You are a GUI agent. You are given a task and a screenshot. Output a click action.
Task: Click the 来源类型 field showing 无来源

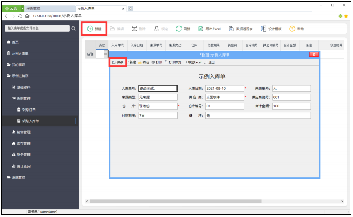tap(158, 97)
